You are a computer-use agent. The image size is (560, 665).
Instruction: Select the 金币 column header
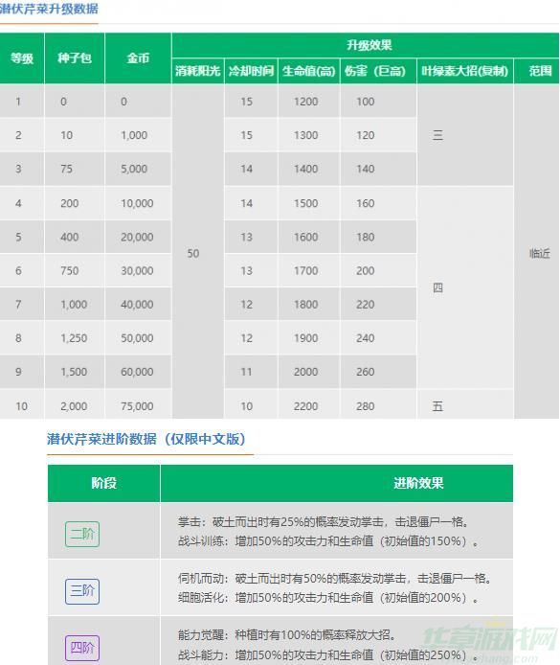tap(138, 58)
